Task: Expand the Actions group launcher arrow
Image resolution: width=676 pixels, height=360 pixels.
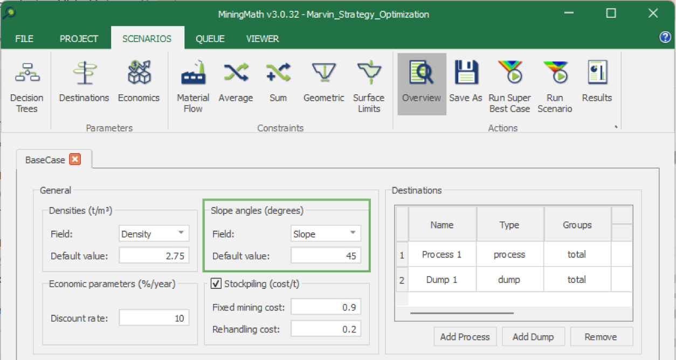Action: 616,128
